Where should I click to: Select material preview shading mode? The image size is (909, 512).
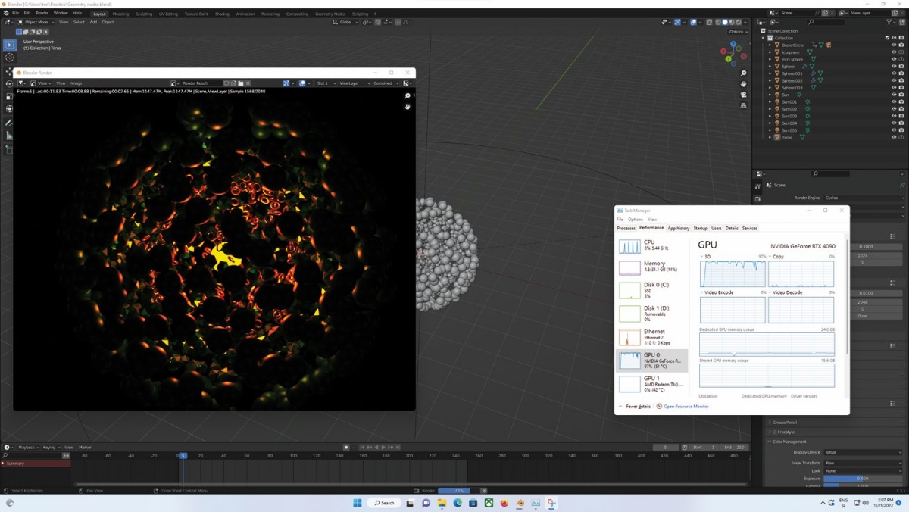pos(732,22)
